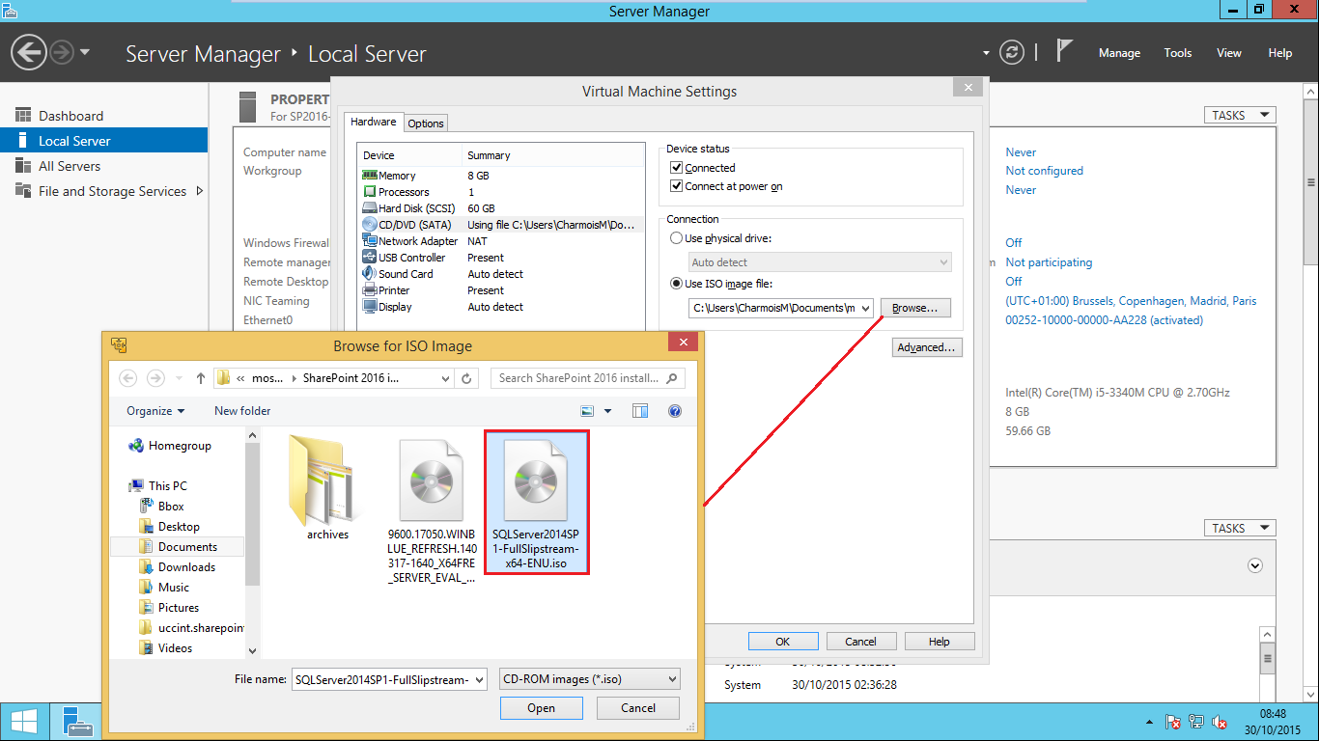Click the Browse... button

pyautogui.click(x=915, y=308)
